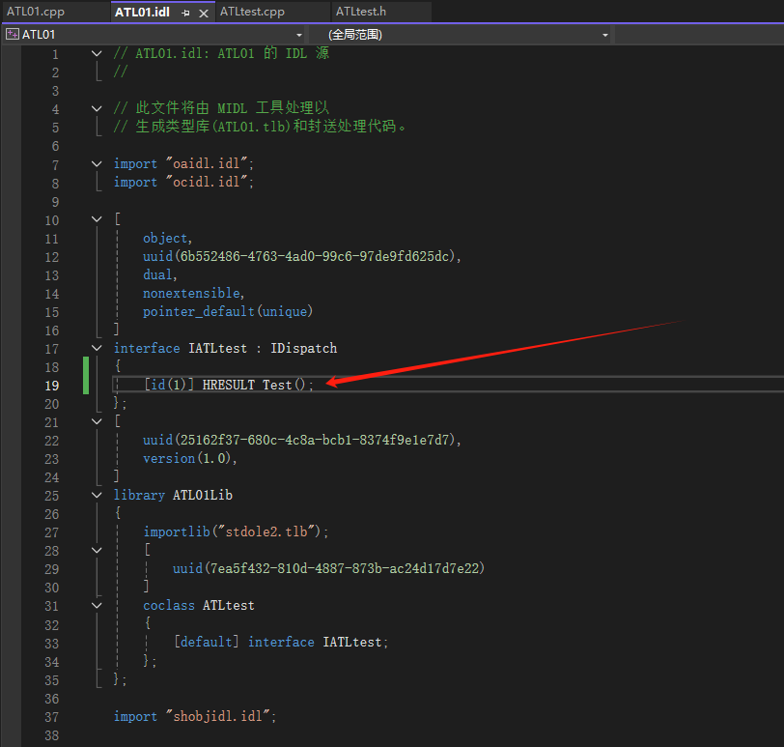Collapse the comment block at line 4

click(x=97, y=108)
